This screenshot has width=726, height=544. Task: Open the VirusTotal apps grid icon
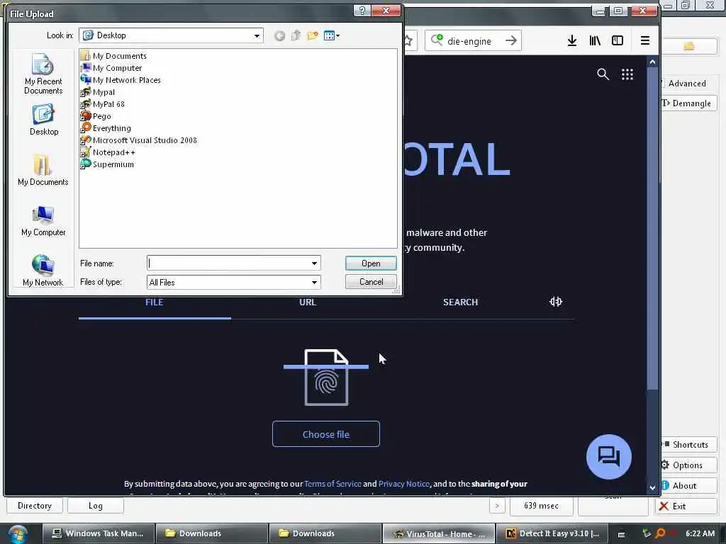[627, 74]
